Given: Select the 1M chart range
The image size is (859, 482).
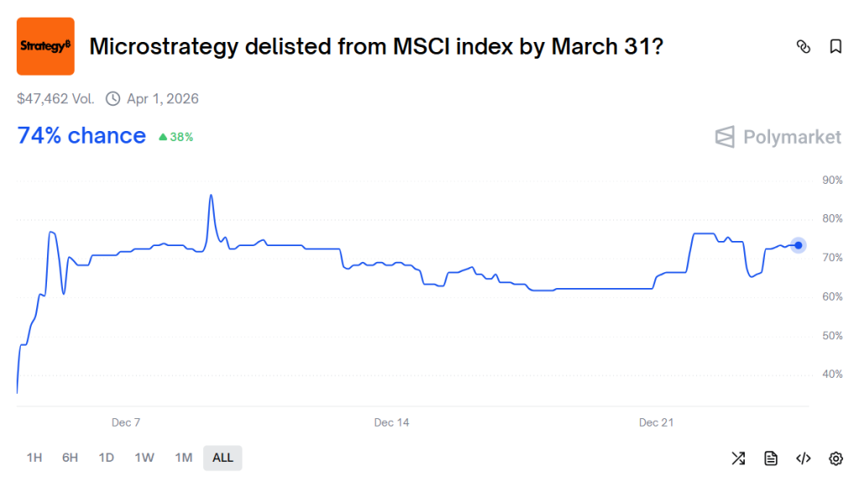Looking at the screenshot, I should click(x=184, y=458).
